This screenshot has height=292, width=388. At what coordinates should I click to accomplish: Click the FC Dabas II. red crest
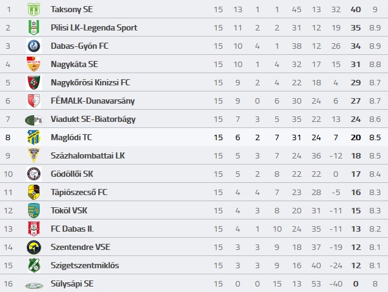[34, 229]
